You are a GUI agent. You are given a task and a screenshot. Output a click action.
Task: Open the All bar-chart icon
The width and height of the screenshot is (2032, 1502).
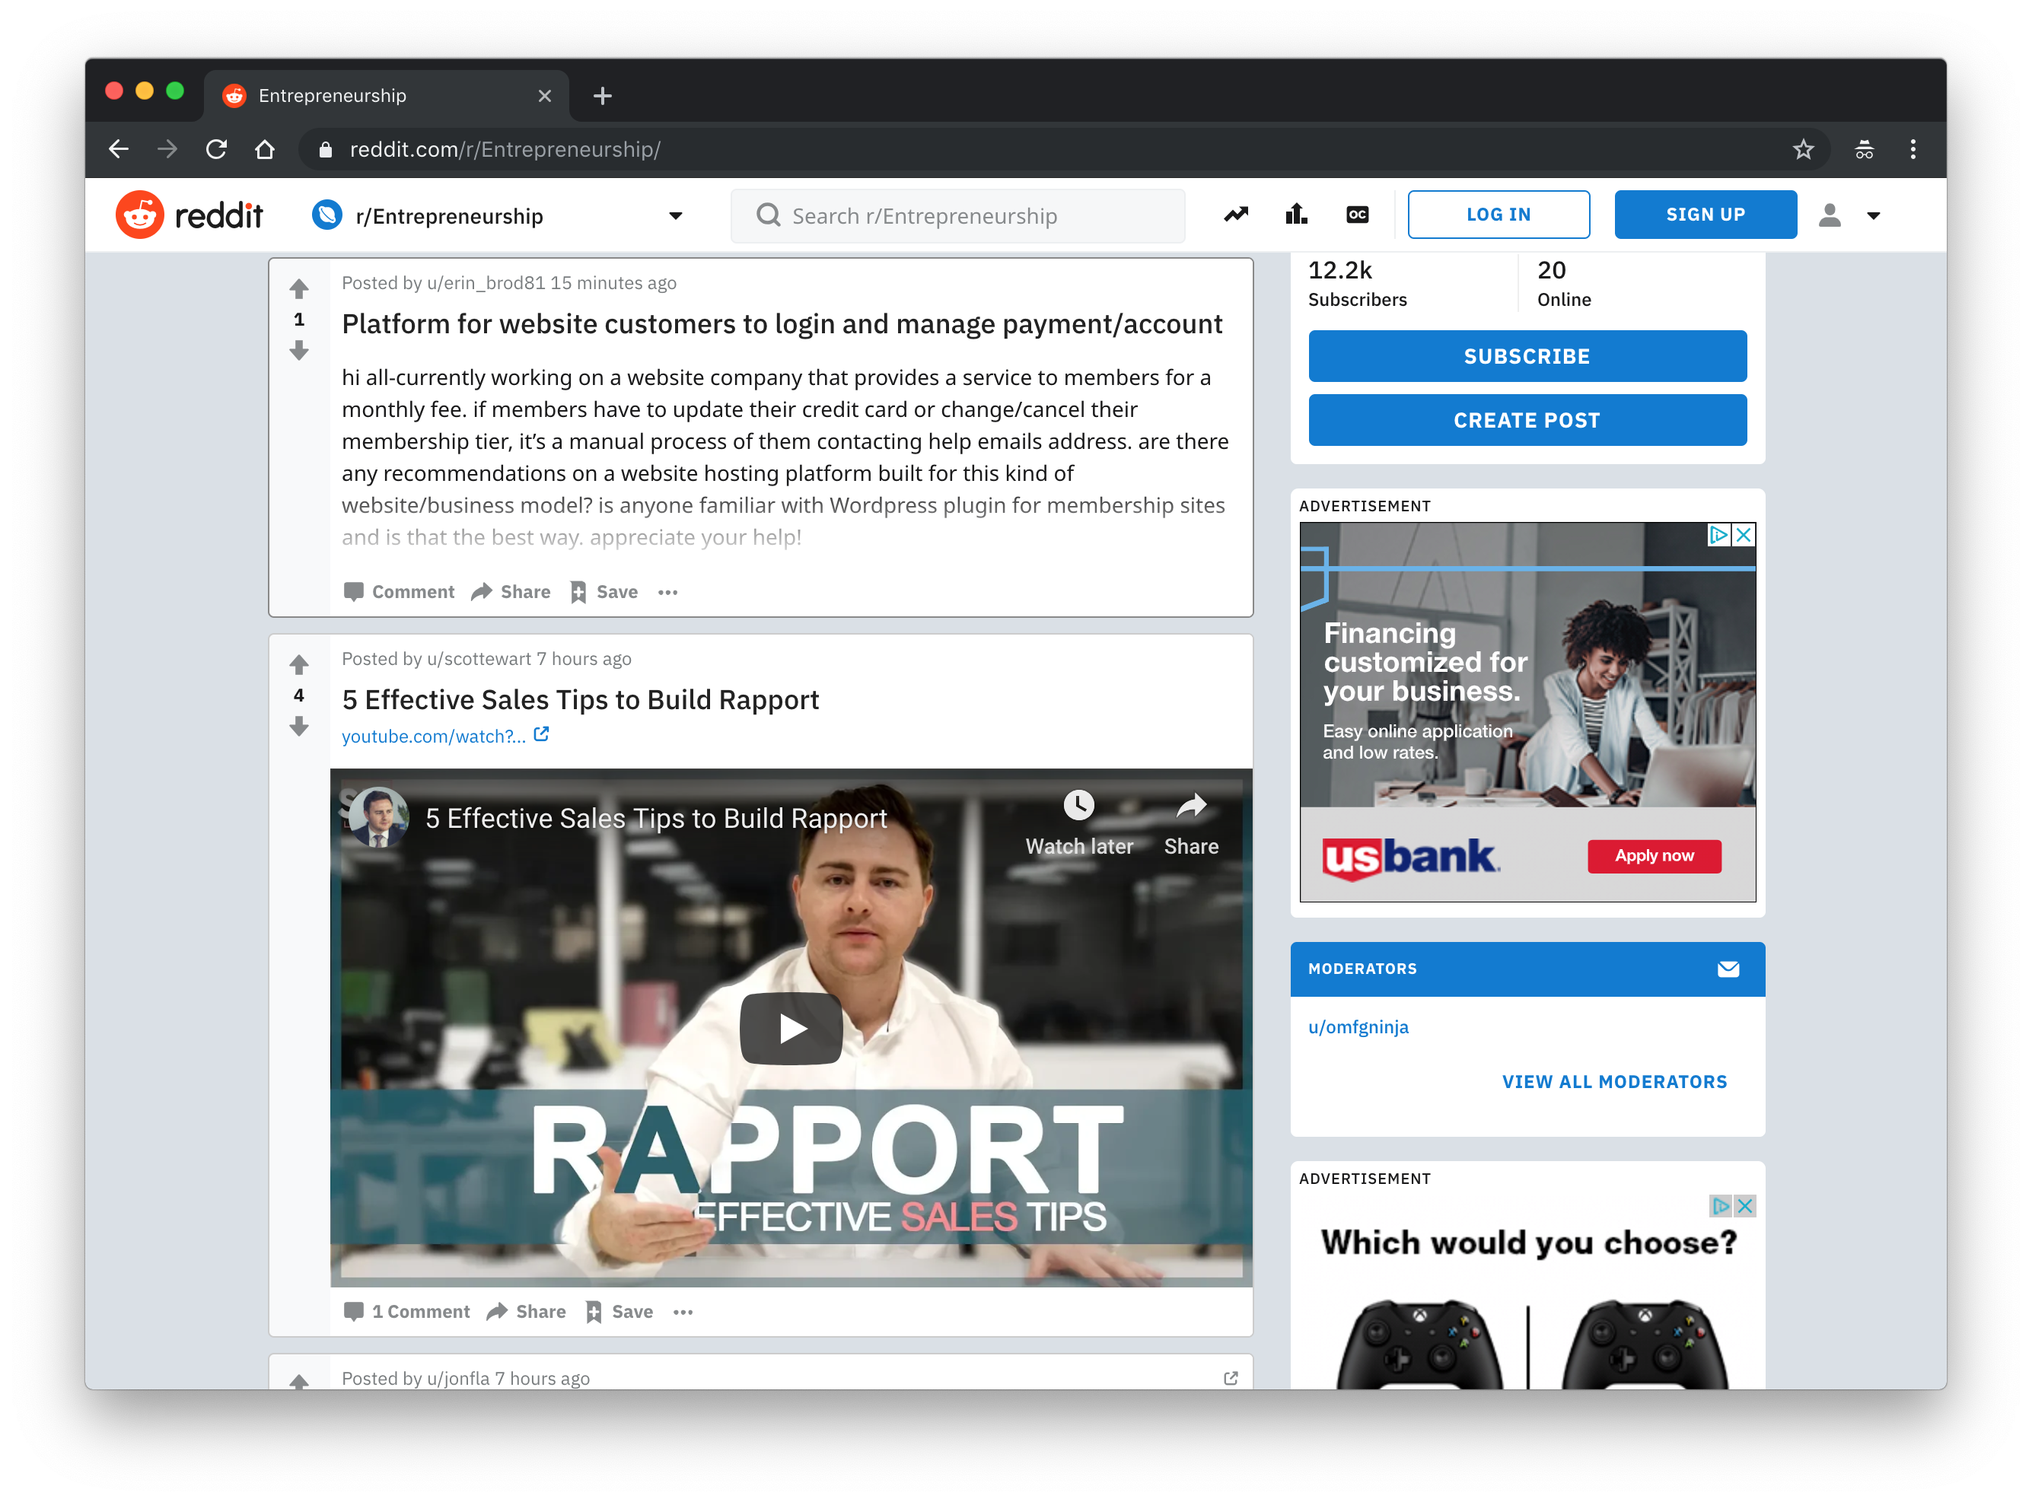(x=1295, y=215)
